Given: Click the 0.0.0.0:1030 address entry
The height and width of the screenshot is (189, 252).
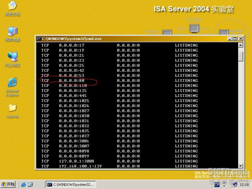Looking at the screenshot, I should pyautogui.click(x=74, y=116).
